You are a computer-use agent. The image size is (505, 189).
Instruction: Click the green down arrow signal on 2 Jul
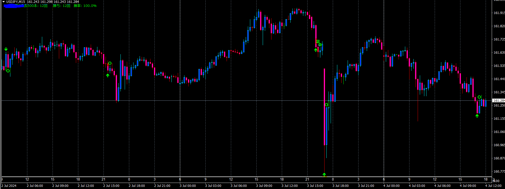pyautogui.click(x=6, y=49)
